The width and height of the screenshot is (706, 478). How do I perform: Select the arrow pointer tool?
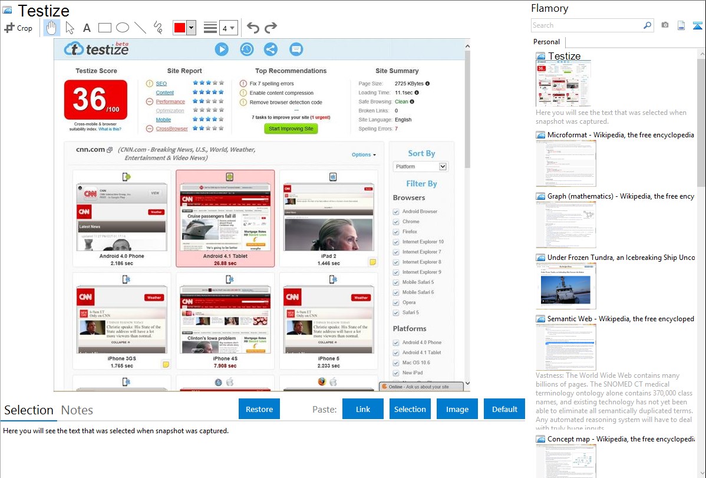70,28
